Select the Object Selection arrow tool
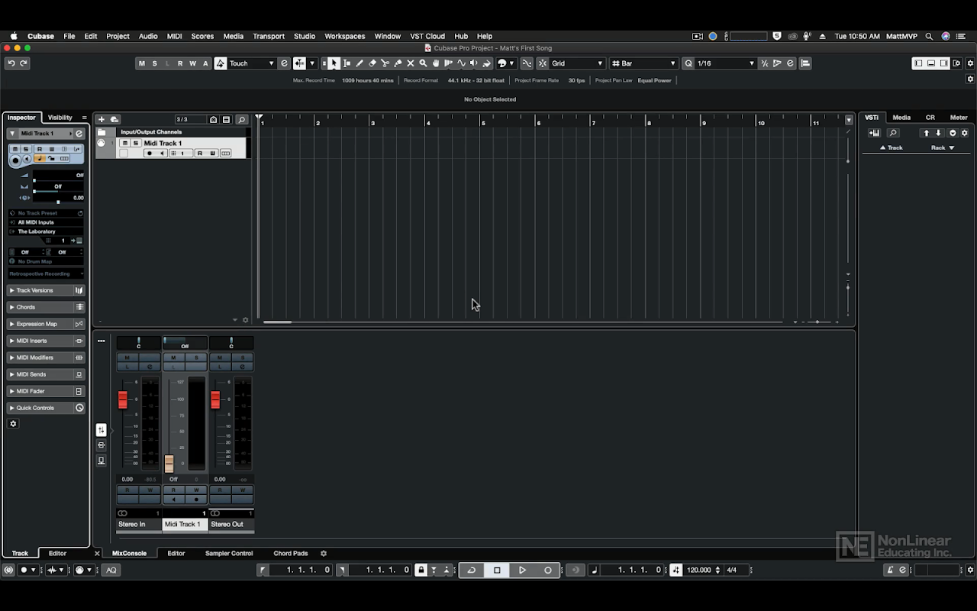 click(x=334, y=63)
